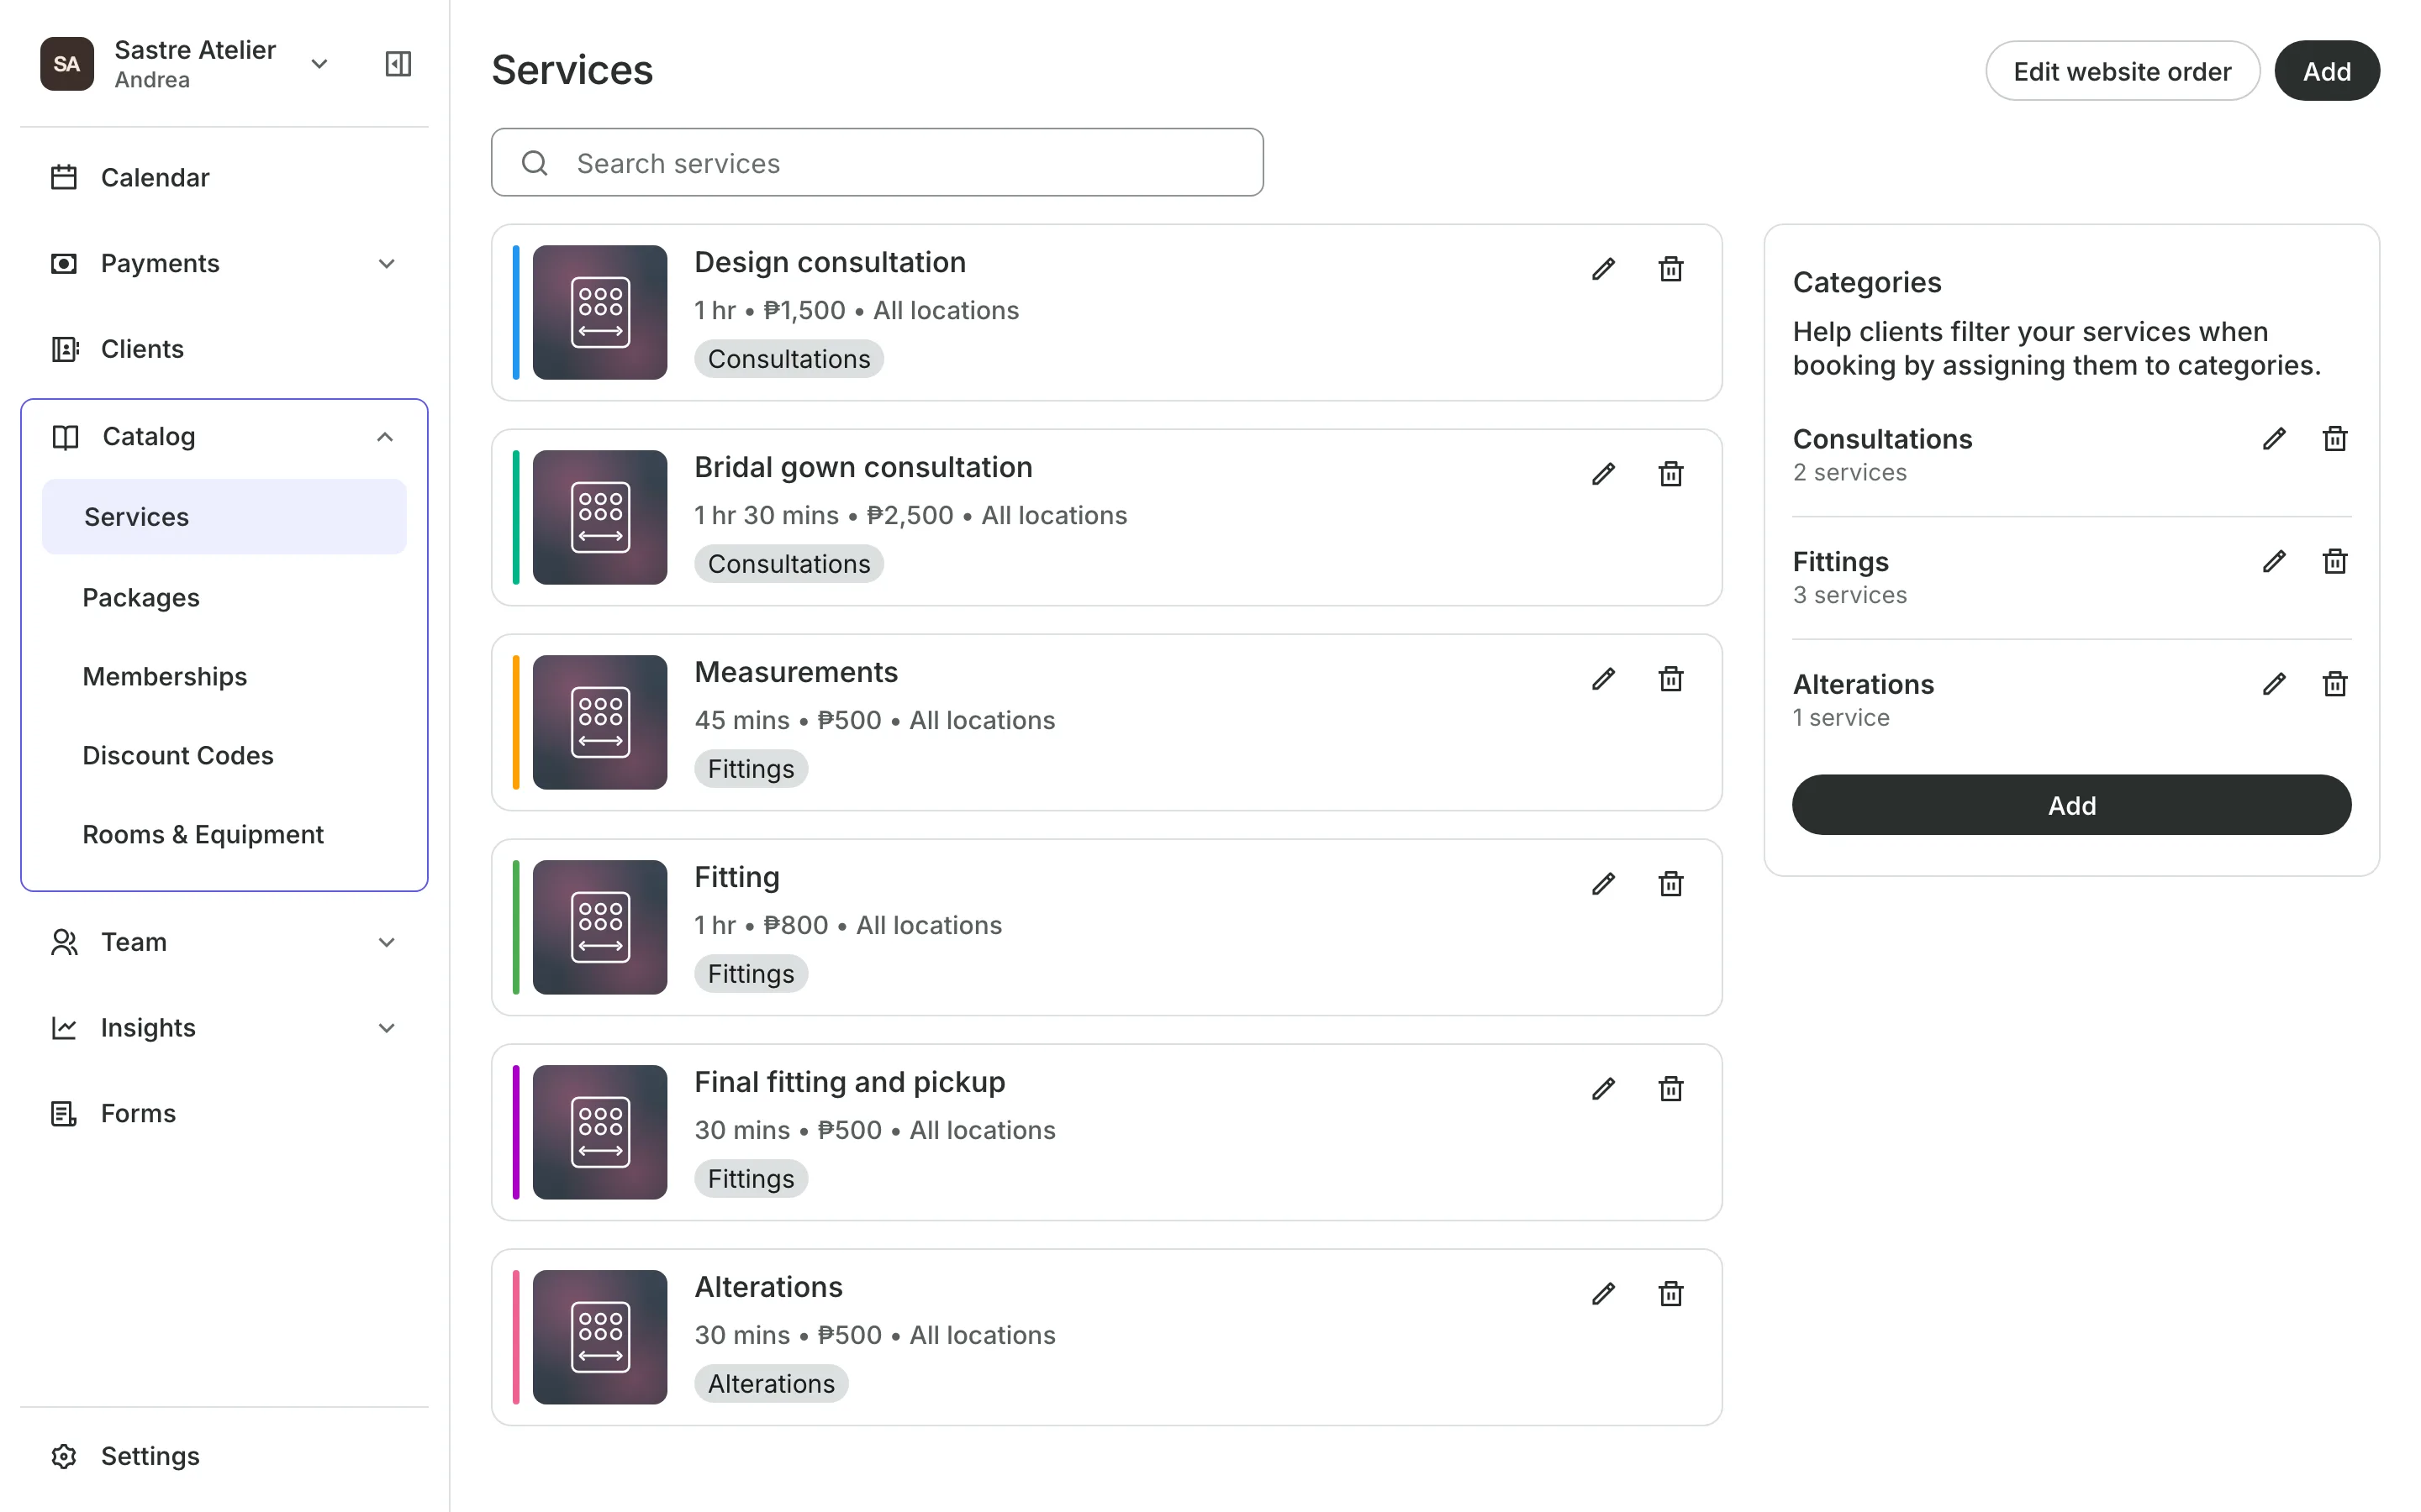This screenshot has width=2421, height=1512.
Task: Expand the Payments menu chevron
Action: coord(386,264)
